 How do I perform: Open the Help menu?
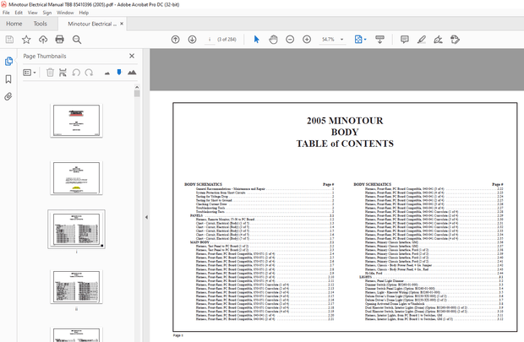point(84,13)
